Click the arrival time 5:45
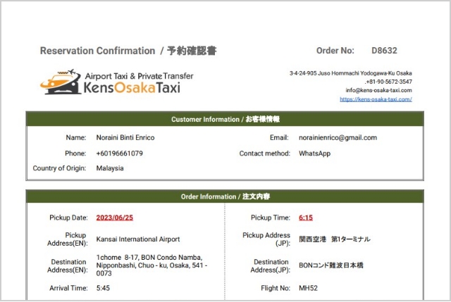Viewport: 451px width, 302px height. 103,287
